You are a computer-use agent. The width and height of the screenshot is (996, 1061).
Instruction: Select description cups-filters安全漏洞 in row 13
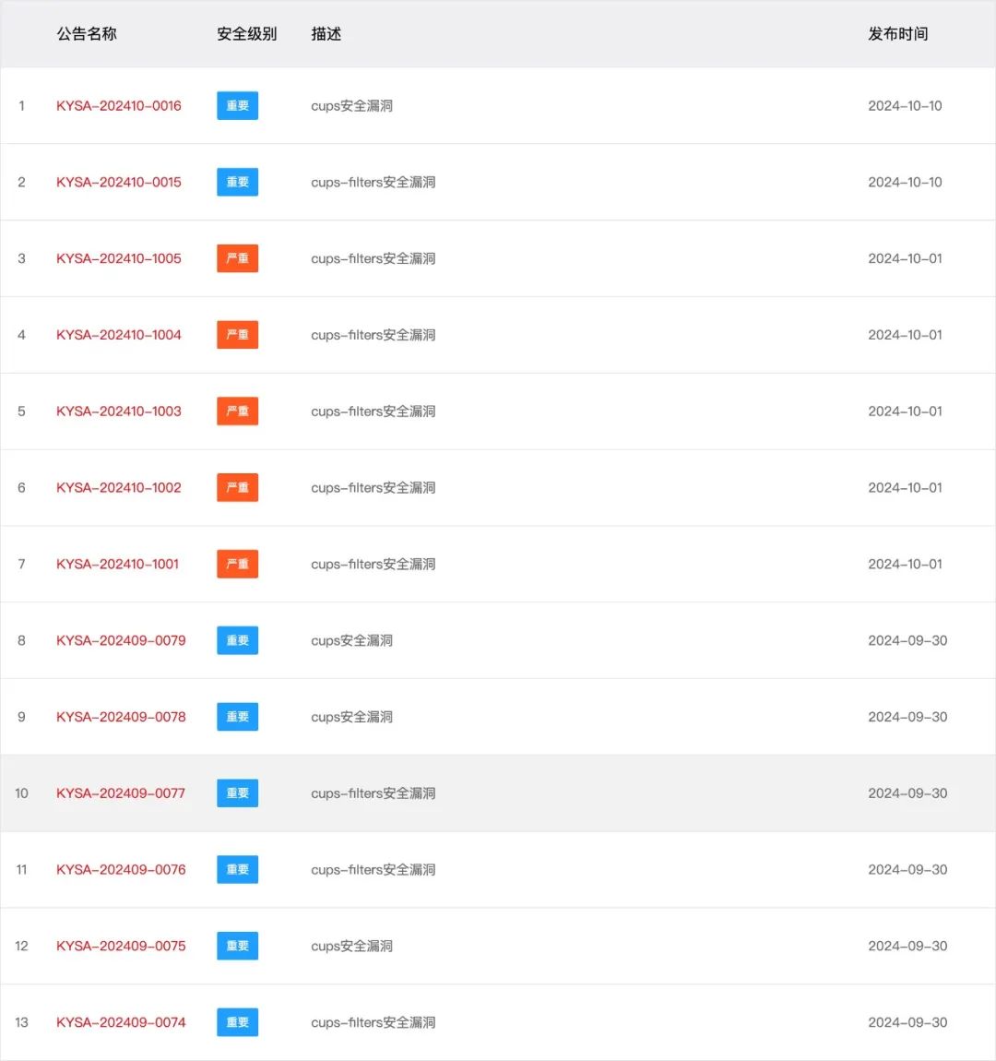coord(373,1022)
